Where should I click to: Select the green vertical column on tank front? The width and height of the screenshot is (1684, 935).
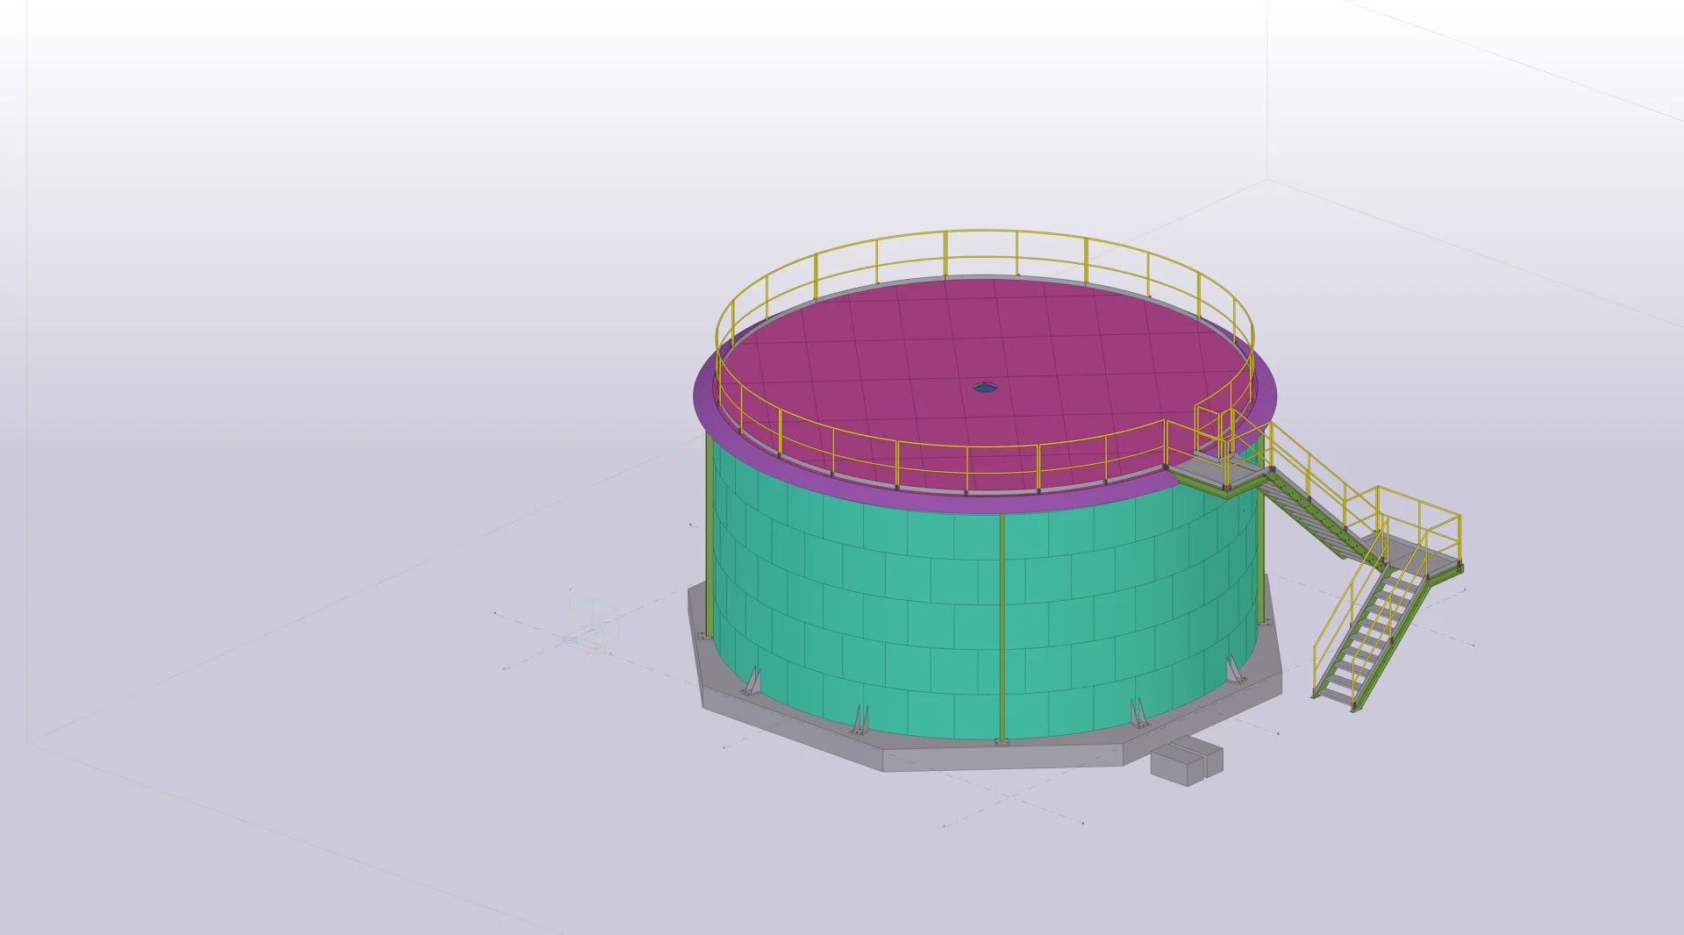1003,627
